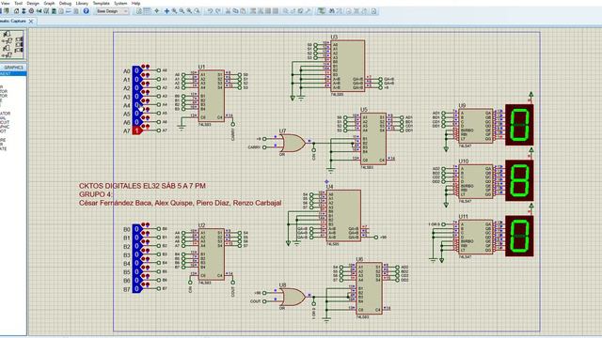Toggle the B3 logic state input

point(136,254)
